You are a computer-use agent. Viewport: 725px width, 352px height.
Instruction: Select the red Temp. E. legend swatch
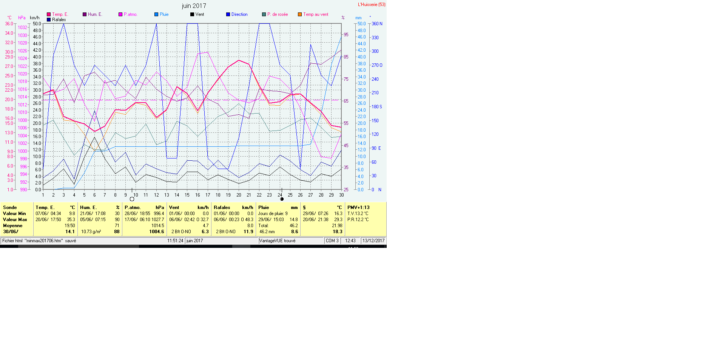coord(49,14)
